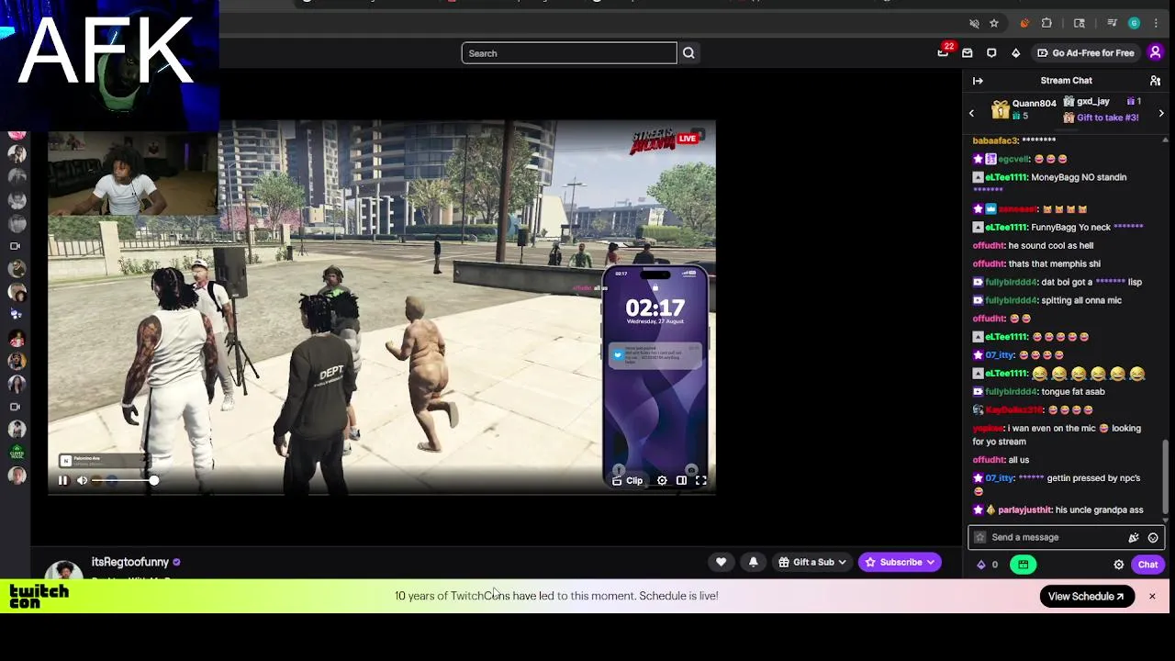Submit search with magnifier button
The width and height of the screenshot is (1175, 661).
click(x=688, y=53)
